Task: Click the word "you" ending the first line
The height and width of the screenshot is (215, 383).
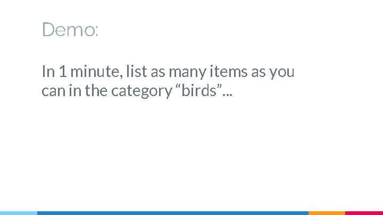Action: point(282,73)
